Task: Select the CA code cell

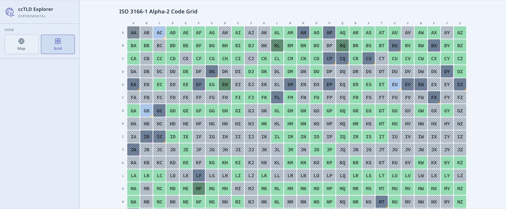Action: [x=133, y=59]
